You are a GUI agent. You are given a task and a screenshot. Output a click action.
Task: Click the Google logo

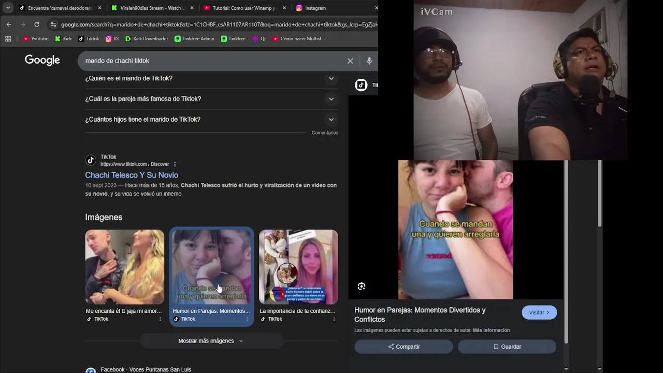pos(42,60)
